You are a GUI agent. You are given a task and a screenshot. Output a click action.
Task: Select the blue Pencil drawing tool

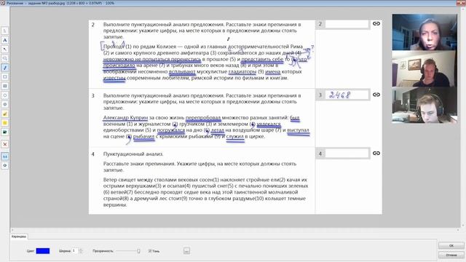pyautogui.click(x=5, y=68)
